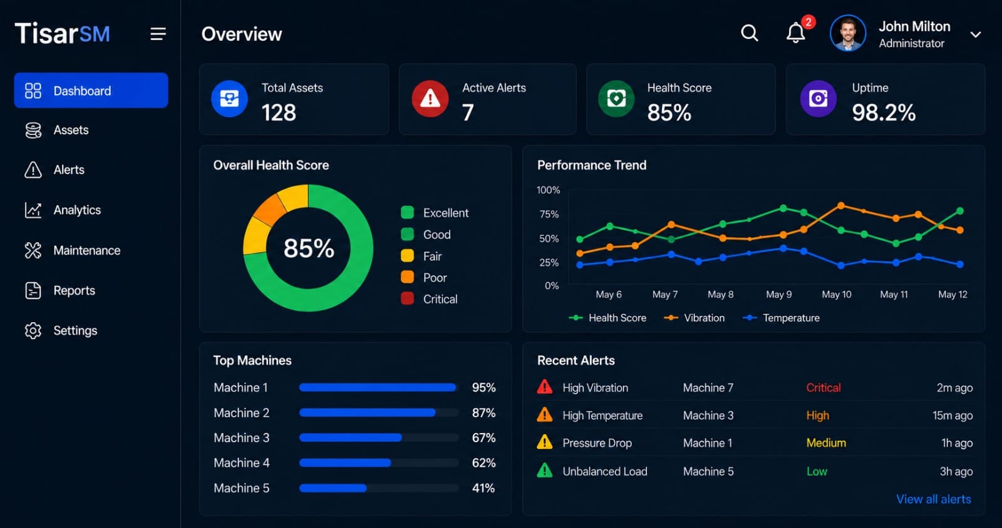Click the Uptime purple icon
This screenshot has width=1002, height=528.
pos(819,99)
